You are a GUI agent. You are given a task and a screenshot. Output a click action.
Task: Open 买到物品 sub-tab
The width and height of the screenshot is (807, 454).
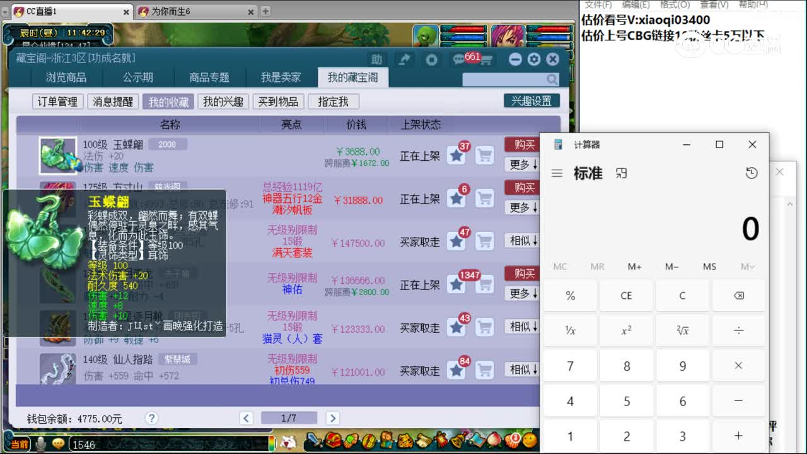coord(279,102)
